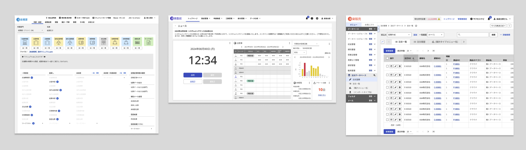The height and width of the screenshot is (150, 526).
Task: Open クレジットカード明細 in 楽楽精算 header
Action: coord(102,18)
